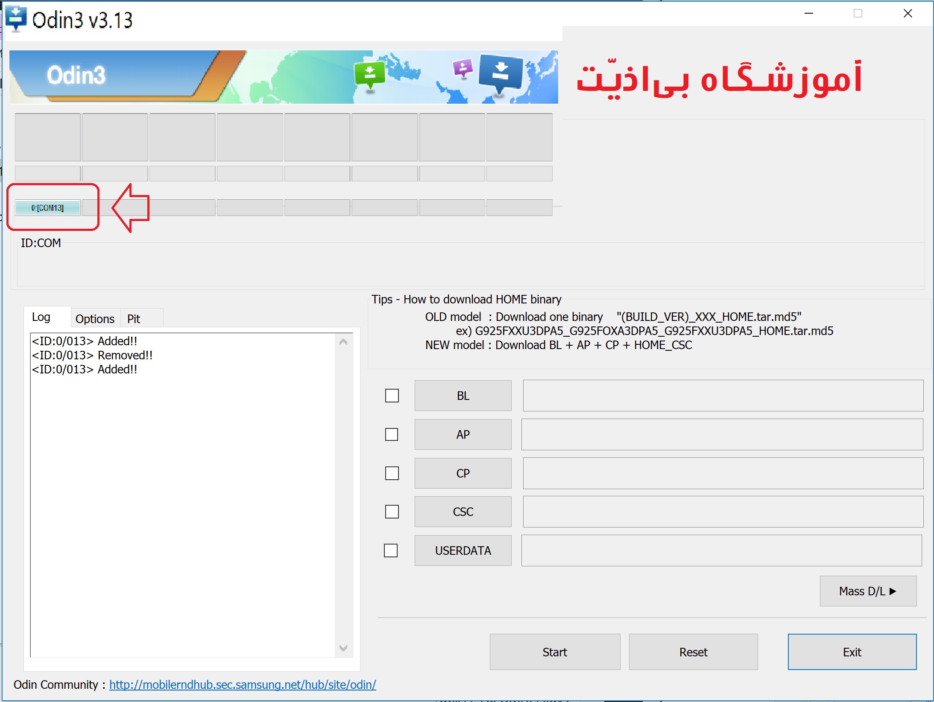Switch to the Options tab
The height and width of the screenshot is (702, 934).
(x=95, y=319)
